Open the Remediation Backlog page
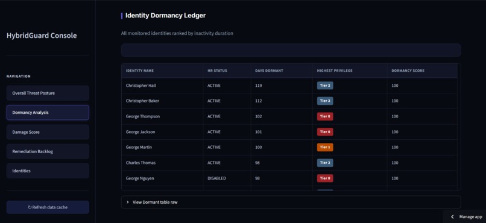The image size is (486, 223). [x=48, y=152]
